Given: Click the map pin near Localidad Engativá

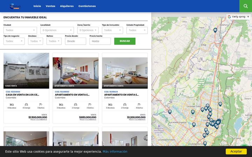Looking at the screenshot, I should pos(194,125).
